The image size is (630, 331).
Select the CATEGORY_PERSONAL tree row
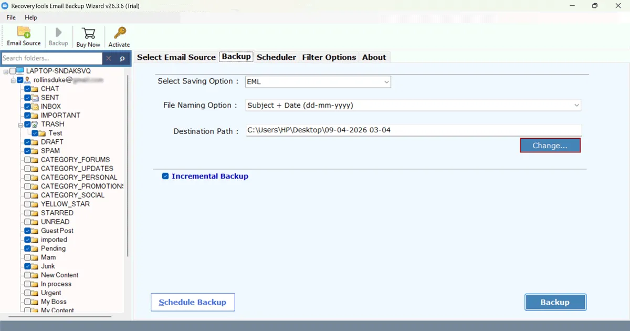tap(79, 178)
